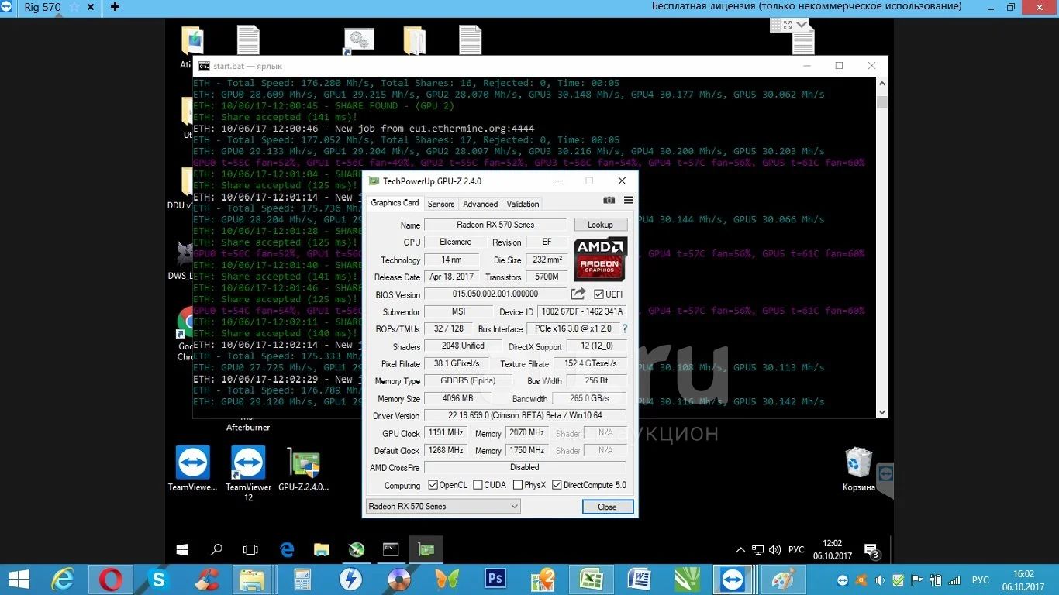The width and height of the screenshot is (1059, 595).
Task: Click the remote РУС language indicator
Action: (x=796, y=550)
